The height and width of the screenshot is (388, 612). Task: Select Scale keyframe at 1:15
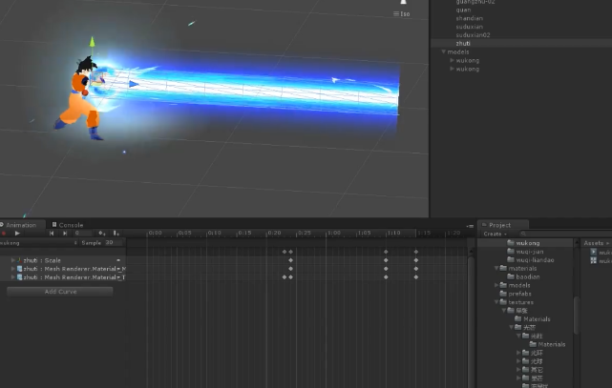pyautogui.click(x=416, y=260)
